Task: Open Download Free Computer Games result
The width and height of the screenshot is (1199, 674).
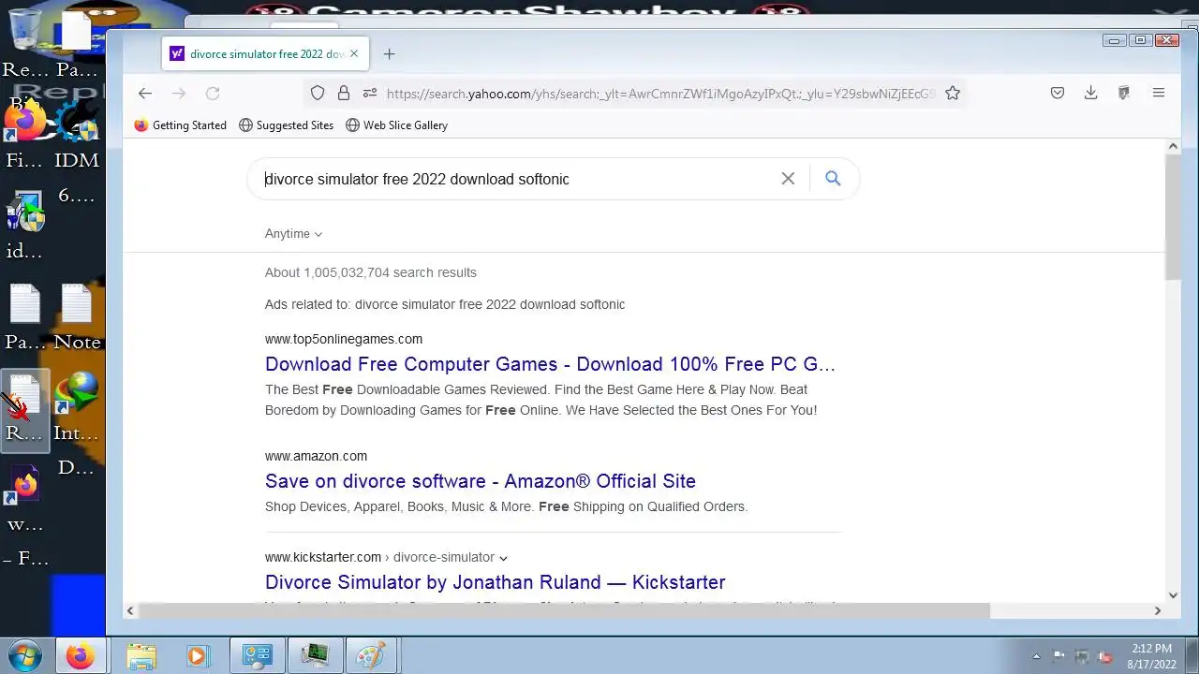Action: [550, 364]
